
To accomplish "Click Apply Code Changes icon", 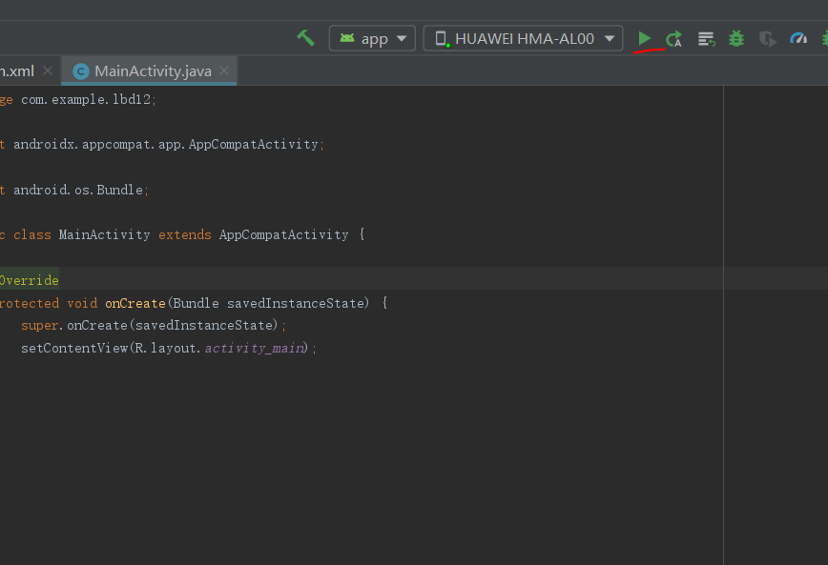I will click(706, 39).
